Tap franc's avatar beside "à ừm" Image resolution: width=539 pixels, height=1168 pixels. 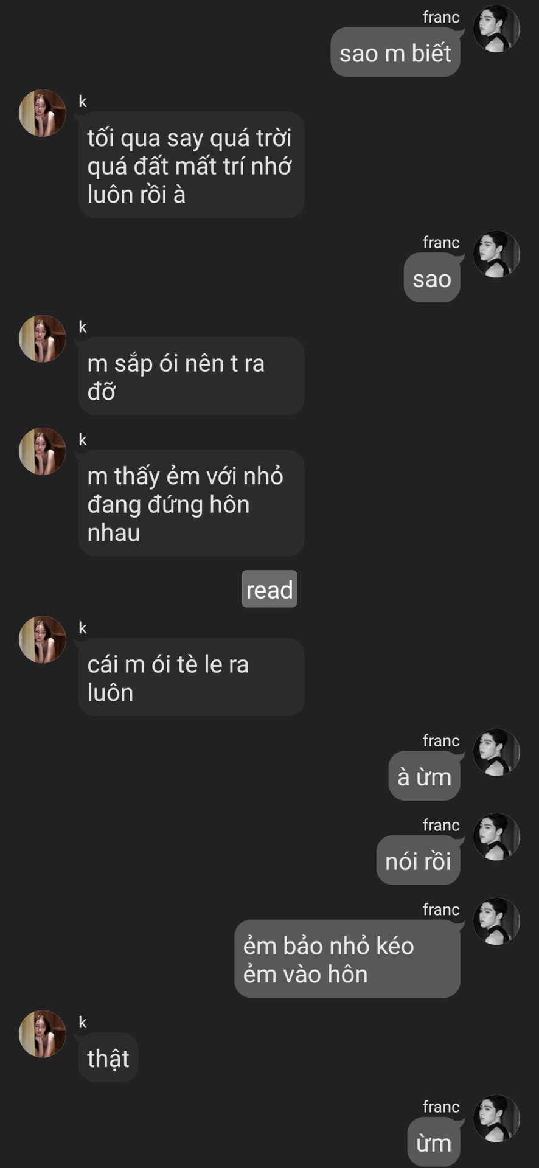[x=496, y=753]
